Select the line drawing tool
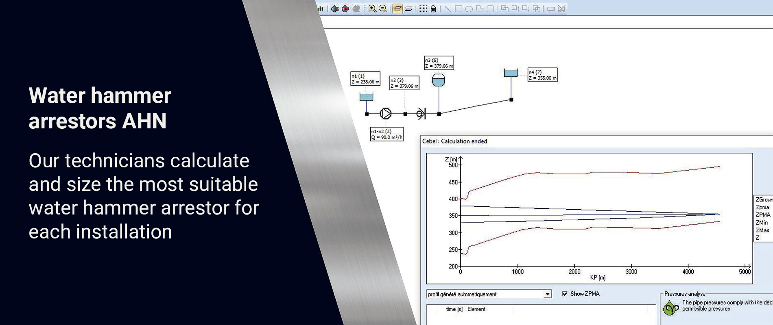 tap(447, 9)
